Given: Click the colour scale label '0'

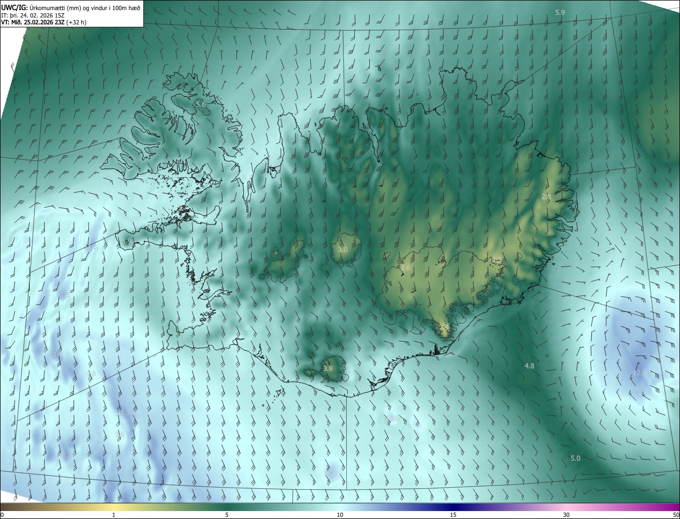Looking at the screenshot, I should 2,515.
